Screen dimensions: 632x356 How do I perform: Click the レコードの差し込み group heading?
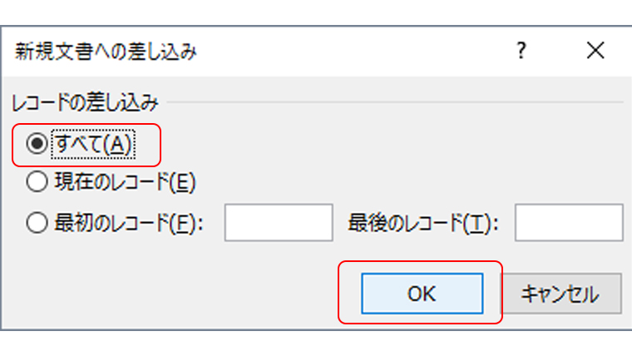[84, 103]
